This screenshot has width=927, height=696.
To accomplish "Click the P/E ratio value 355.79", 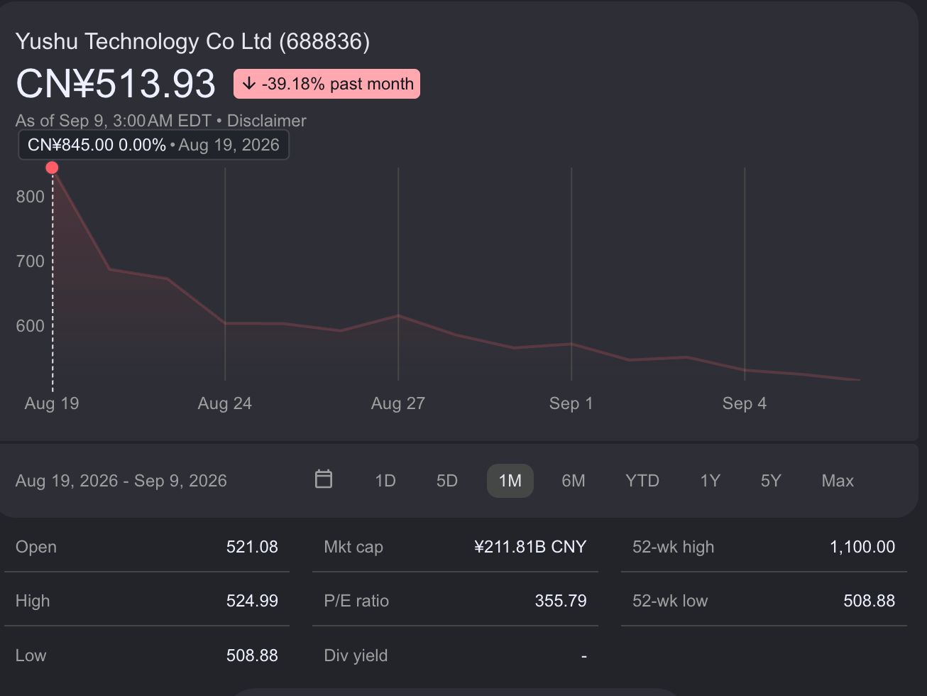I will coord(561,601).
